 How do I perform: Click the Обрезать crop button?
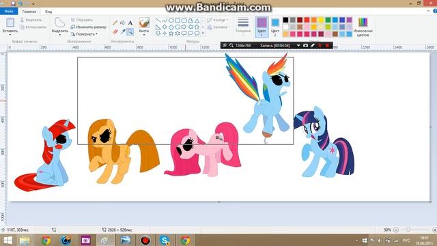tap(81, 20)
